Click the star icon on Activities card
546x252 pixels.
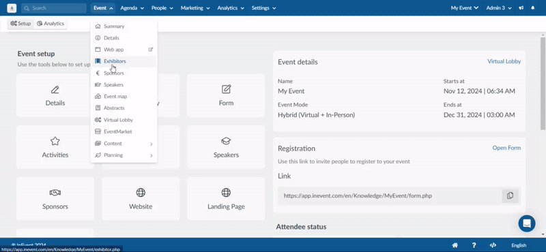click(55, 141)
